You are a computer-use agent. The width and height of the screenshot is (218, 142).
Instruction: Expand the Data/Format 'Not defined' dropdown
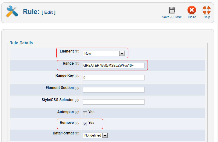click(x=95, y=135)
